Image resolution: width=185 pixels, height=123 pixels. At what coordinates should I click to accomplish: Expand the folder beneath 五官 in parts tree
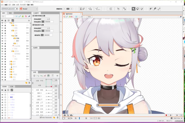[x=13, y=38]
